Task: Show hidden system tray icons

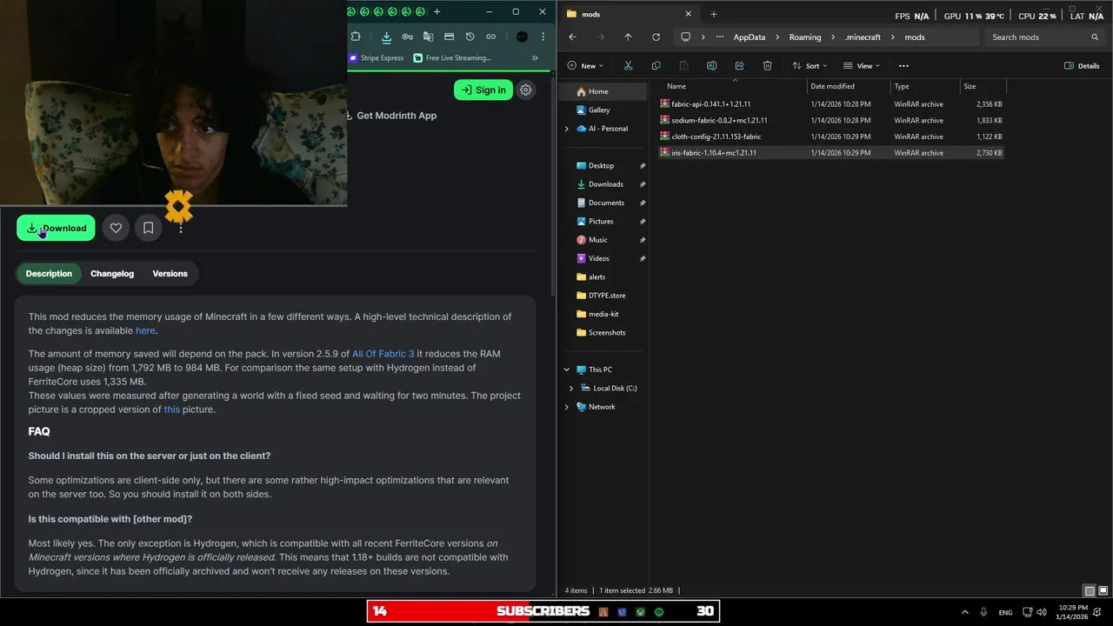Action: [x=964, y=612]
